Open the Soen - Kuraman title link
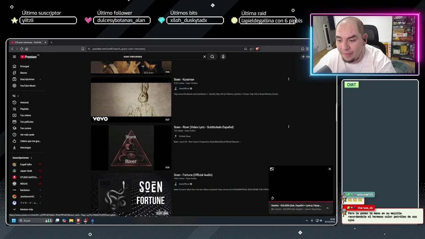 coord(184,80)
